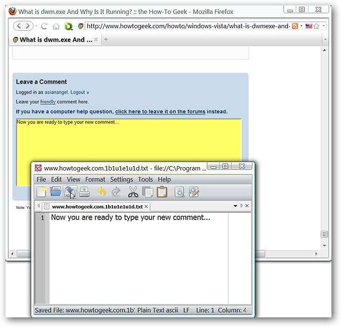341x327 pixels.
Task: Reload the page in Firefox
Action: (44, 26)
